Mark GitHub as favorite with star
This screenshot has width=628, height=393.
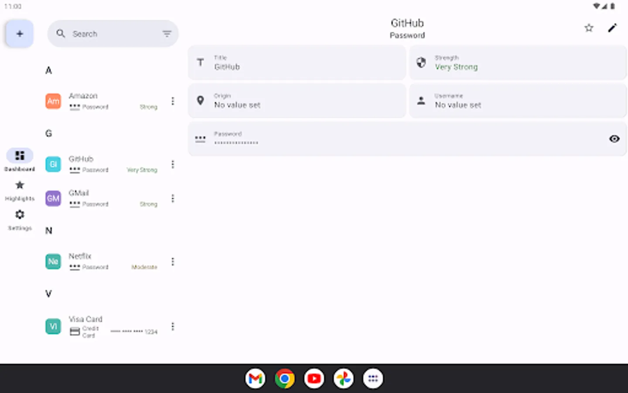click(589, 28)
